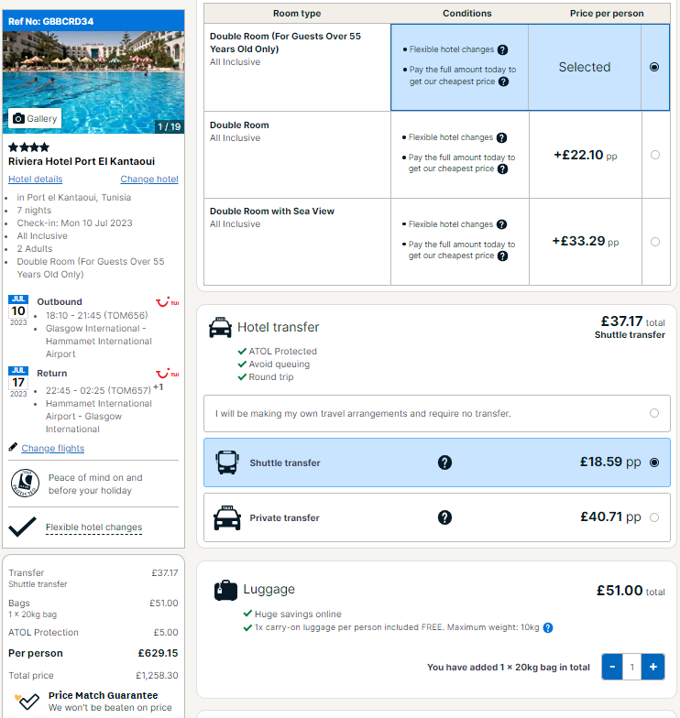
Task: Click the 'Total price £1,258.30' value
Action: 157,676
